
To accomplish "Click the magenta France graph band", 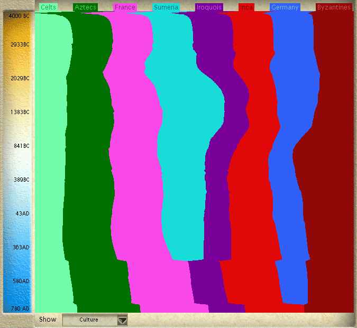I will 135,158.
